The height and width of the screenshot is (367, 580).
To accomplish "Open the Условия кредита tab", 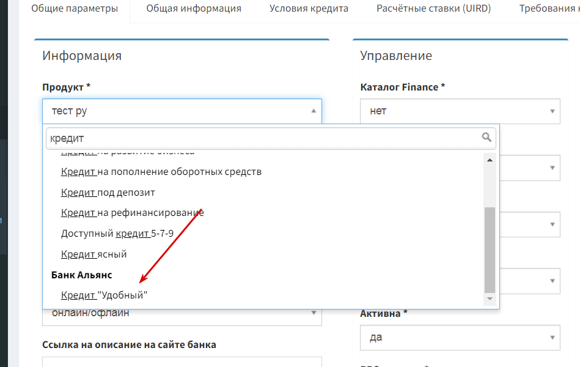I will pos(309,9).
